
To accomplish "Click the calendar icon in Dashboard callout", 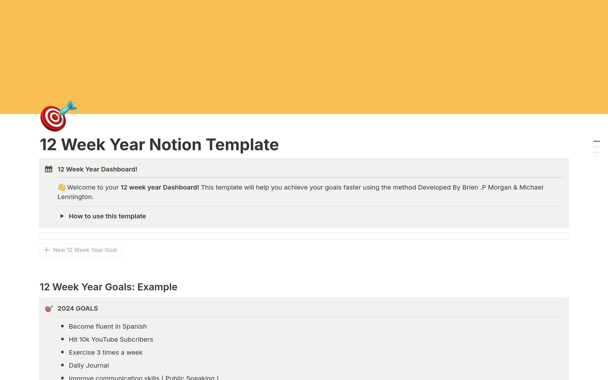I will (48, 169).
